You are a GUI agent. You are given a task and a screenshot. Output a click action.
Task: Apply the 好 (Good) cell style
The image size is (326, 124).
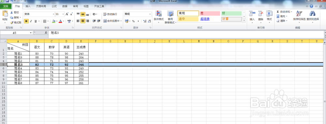pyautogui.click(x=231, y=13)
